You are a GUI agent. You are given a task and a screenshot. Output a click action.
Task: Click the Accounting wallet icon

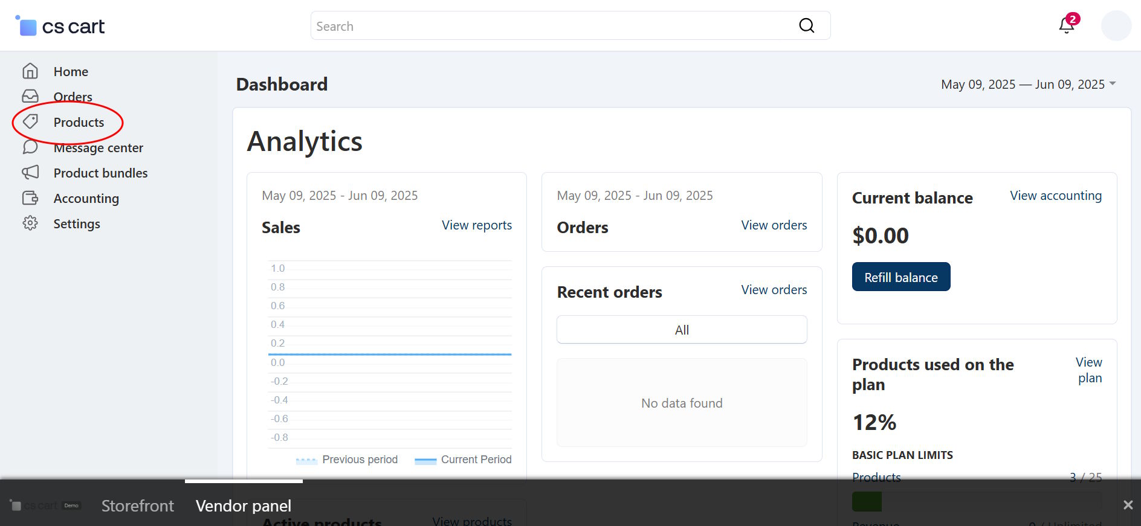pos(30,198)
